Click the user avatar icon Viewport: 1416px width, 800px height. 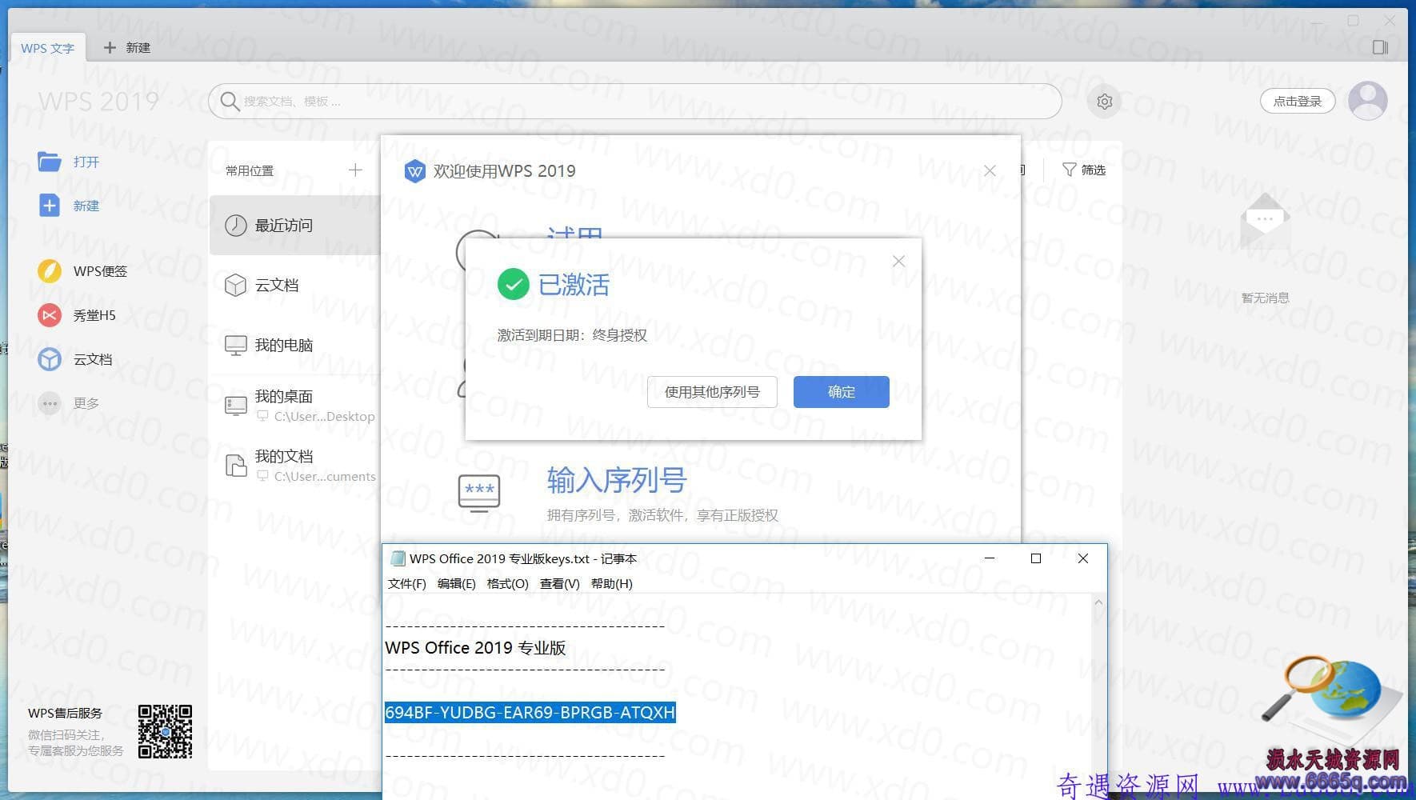(x=1368, y=101)
